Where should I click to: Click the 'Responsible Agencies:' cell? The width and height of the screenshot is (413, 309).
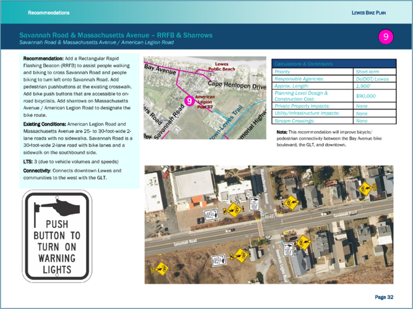[312, 78]
